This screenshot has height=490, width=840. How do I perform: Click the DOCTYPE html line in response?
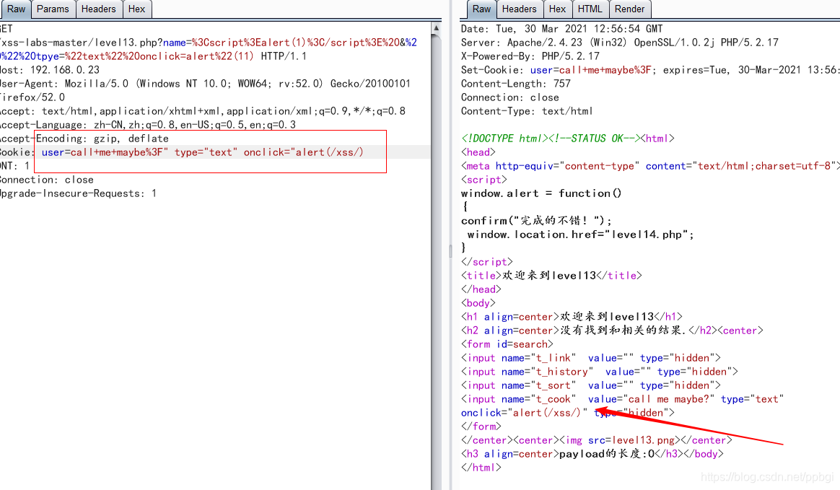coord(567,139)
